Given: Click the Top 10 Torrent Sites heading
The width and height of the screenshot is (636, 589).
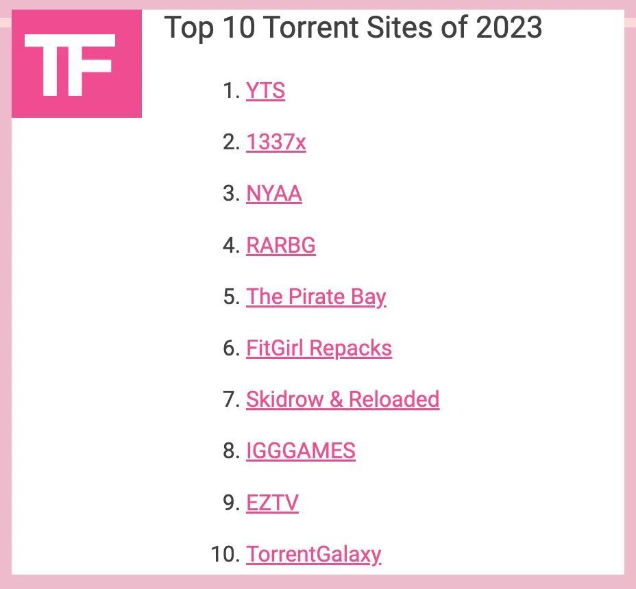Looking at the screenshot, I should point(353,28).
